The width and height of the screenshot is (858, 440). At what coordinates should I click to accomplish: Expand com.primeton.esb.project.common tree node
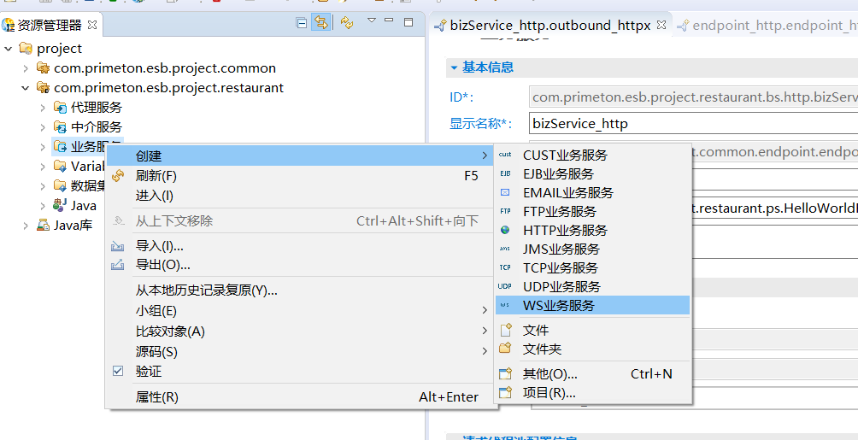click(25, 68)
